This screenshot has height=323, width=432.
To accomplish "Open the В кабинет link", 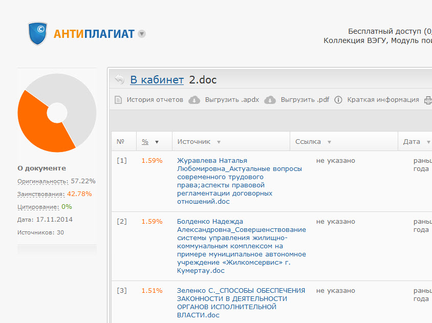I will click(157, 80).
